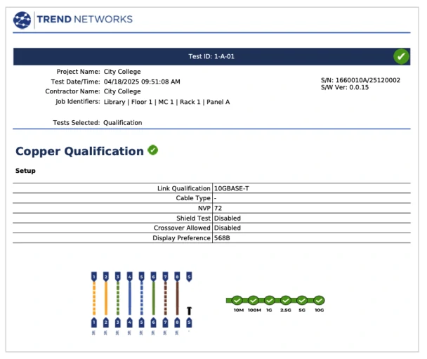
Task: Click top pin 8 marker in wiremap
Action: click(x=177, y=277)
